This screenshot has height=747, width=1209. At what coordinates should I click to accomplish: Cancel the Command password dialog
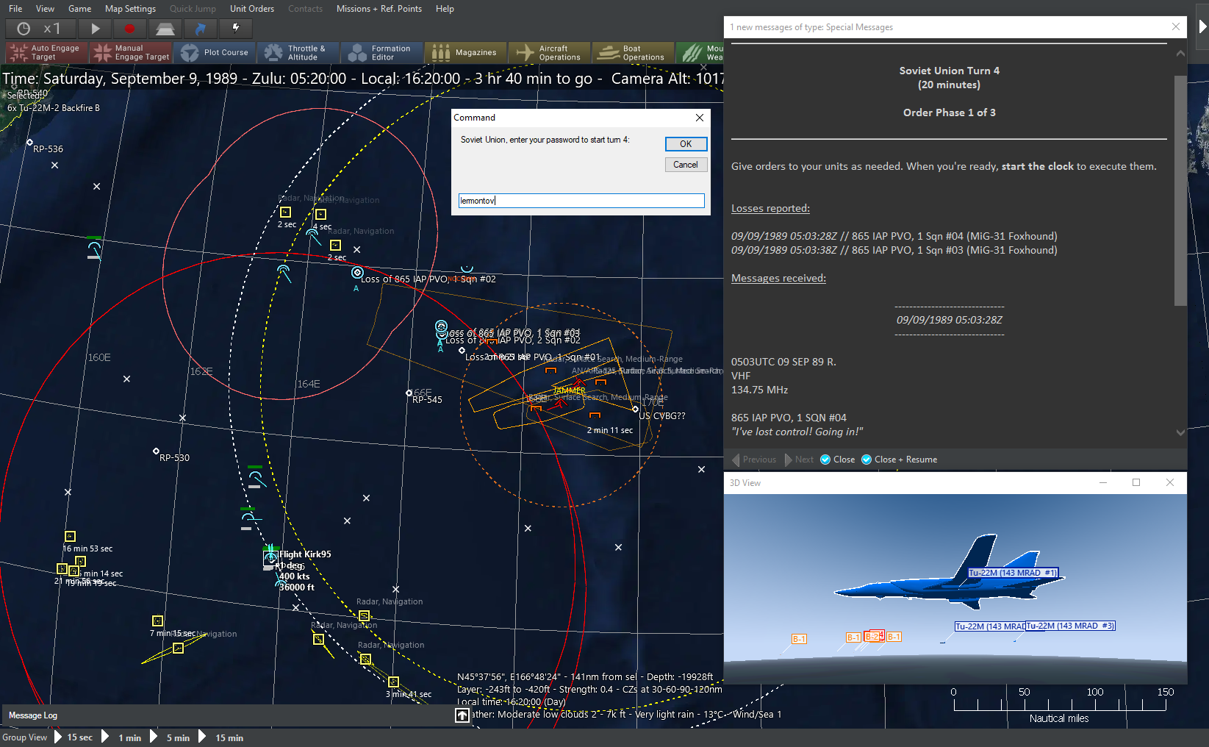pyautogui.click(x=686, y=165)
